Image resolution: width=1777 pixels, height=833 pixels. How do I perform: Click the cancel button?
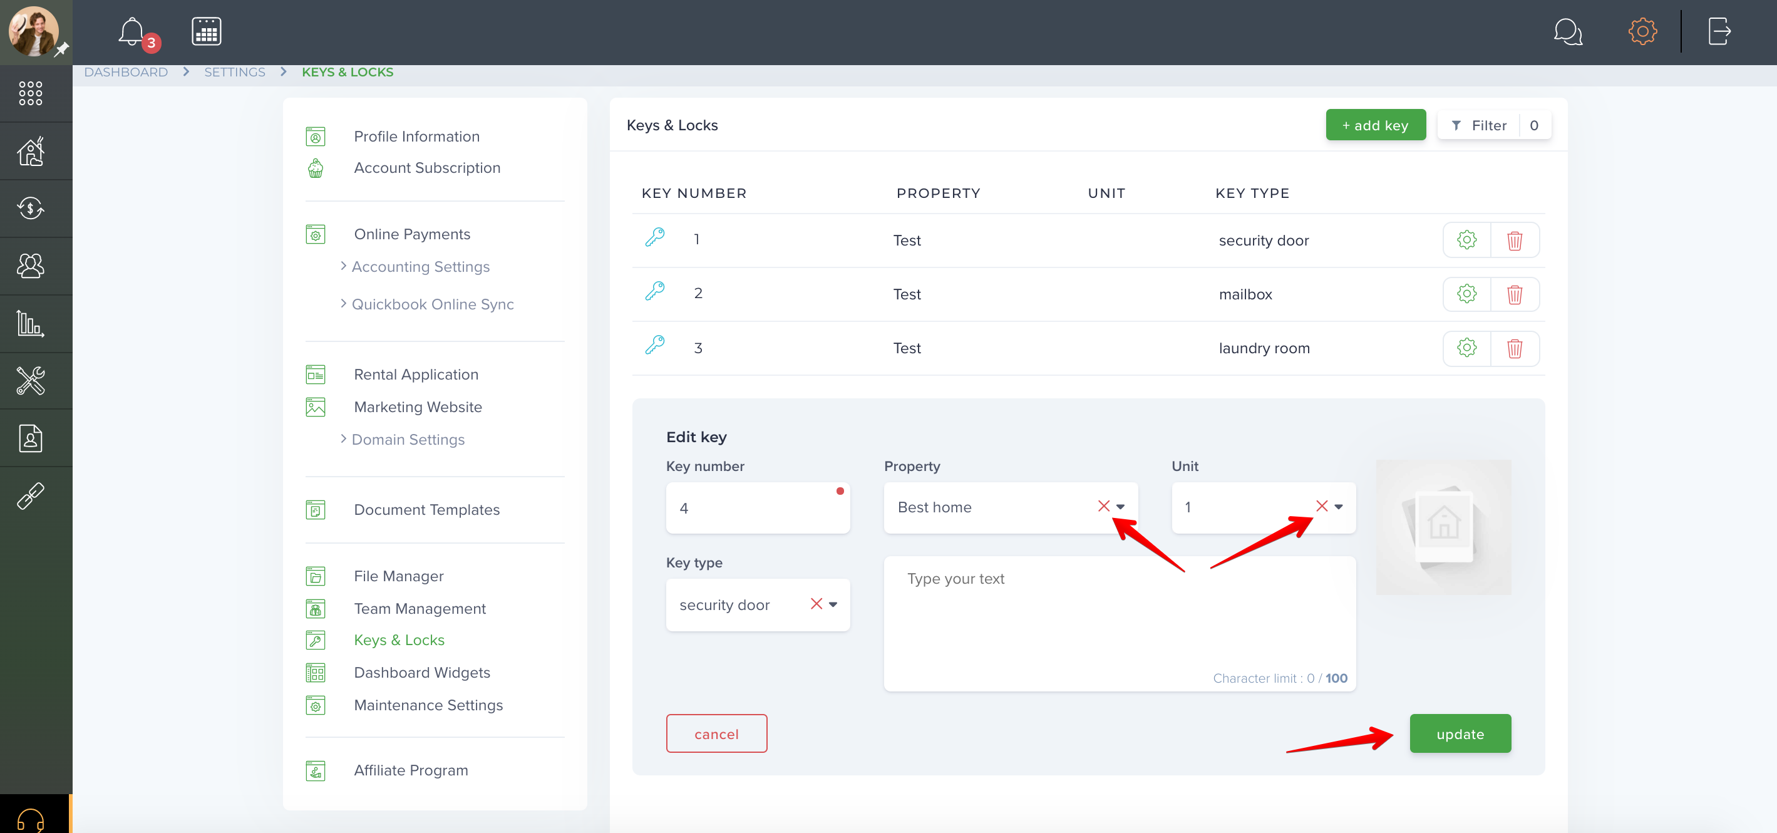tap(716, 733)
